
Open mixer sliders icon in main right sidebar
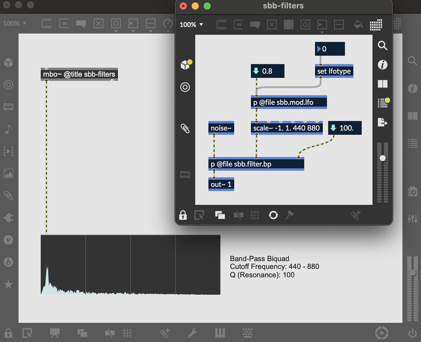pyautogui.click(x=413, y=219)
